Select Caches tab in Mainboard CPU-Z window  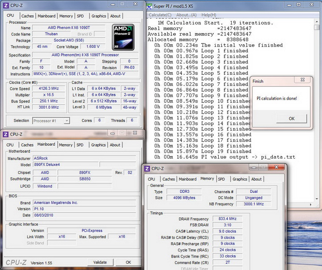coord(27,145)
